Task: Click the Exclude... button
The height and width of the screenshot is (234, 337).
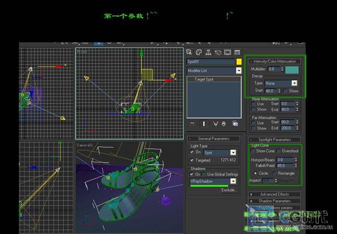Action: pos(228,190)
